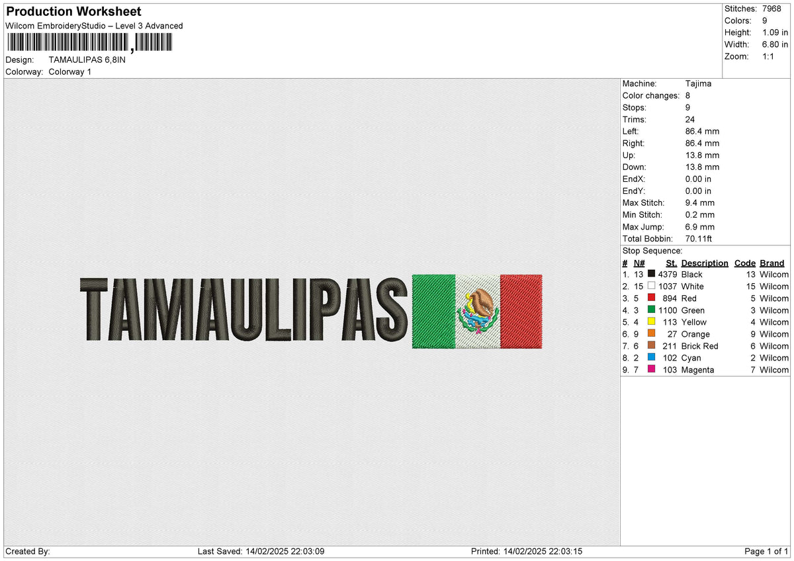Click the 'Brand' column header
Screen dimensions: 794x561
(x=772, y=263)
